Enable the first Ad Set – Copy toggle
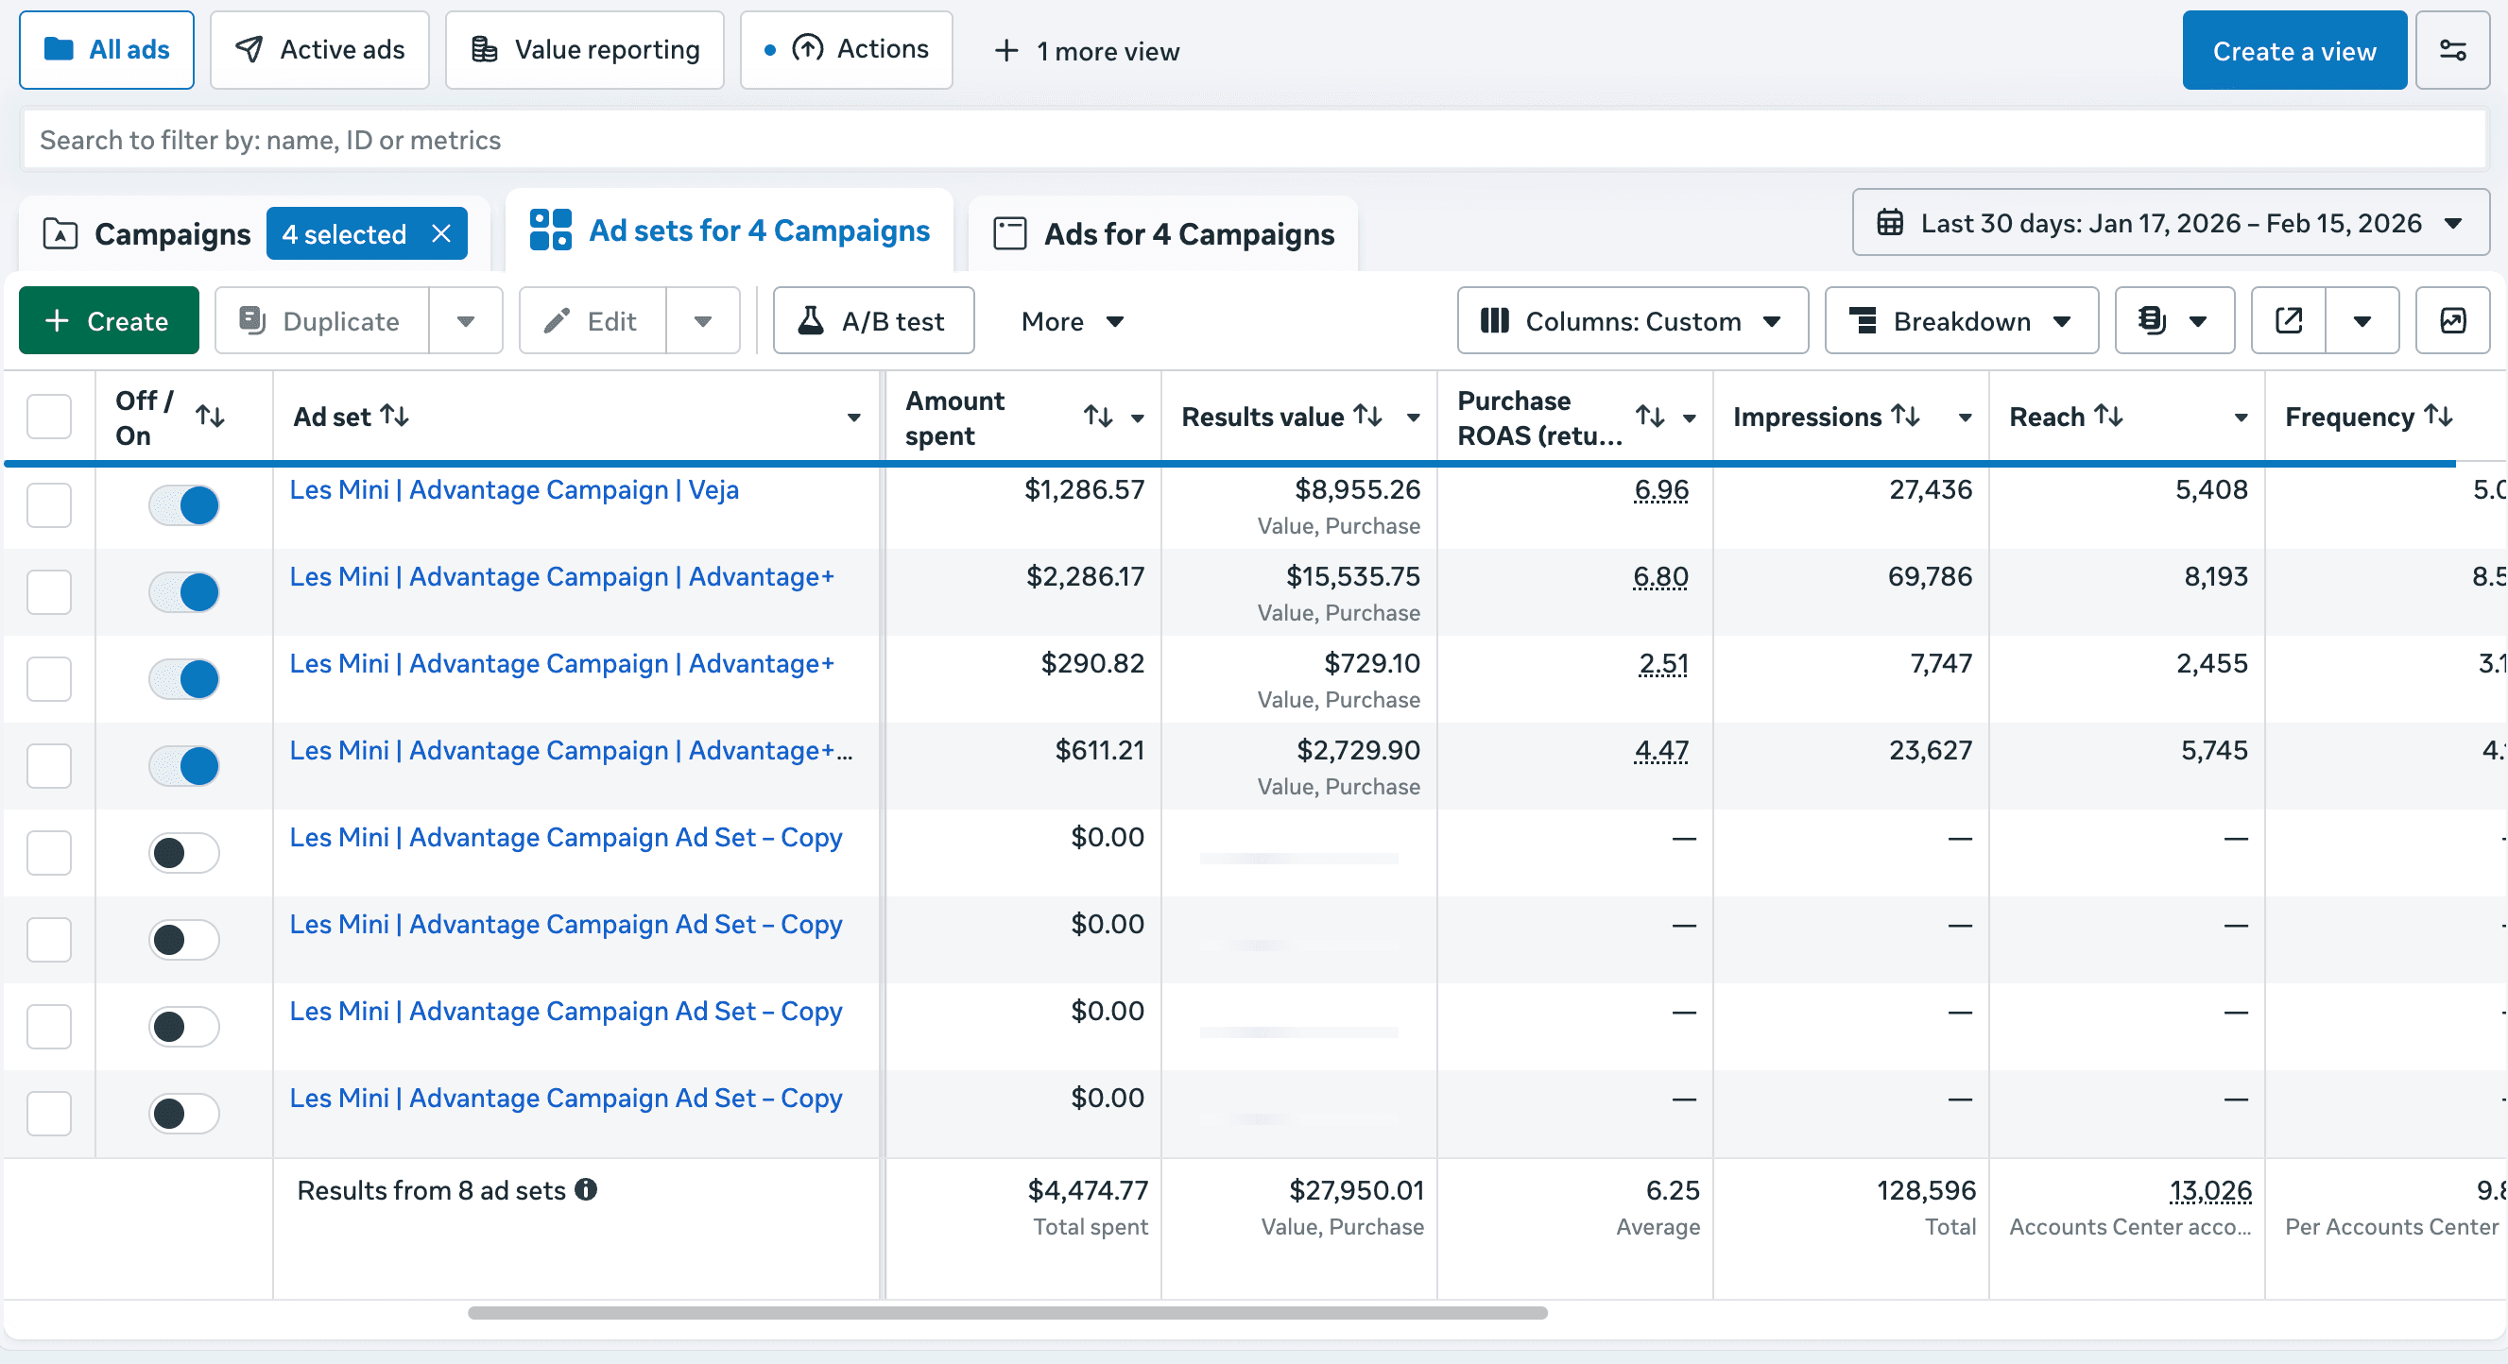This screenshot has width=2508, height=1364. (183, 853)
